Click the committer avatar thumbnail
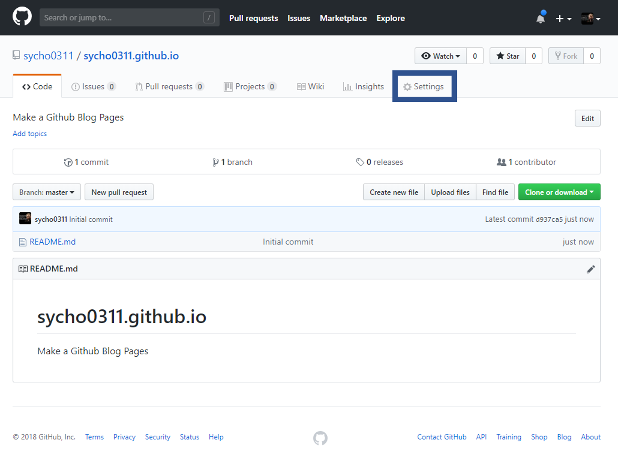This screenshot has width=618, height=455. click(25, 218)
